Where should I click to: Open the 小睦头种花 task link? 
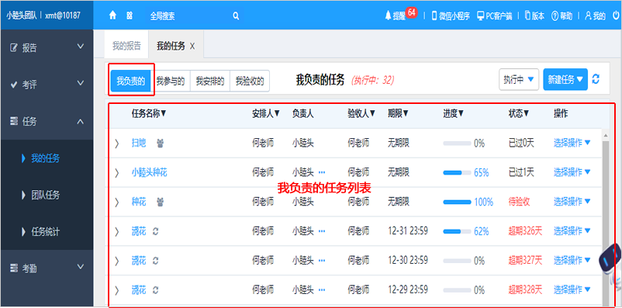[149, 172]
